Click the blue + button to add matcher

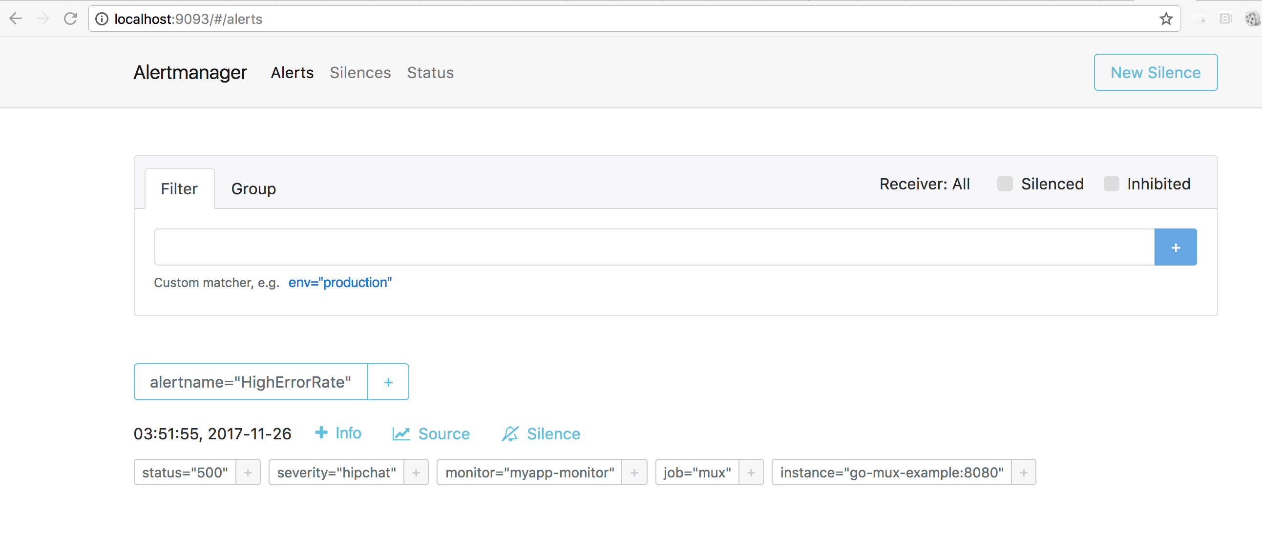[1175, 247]
